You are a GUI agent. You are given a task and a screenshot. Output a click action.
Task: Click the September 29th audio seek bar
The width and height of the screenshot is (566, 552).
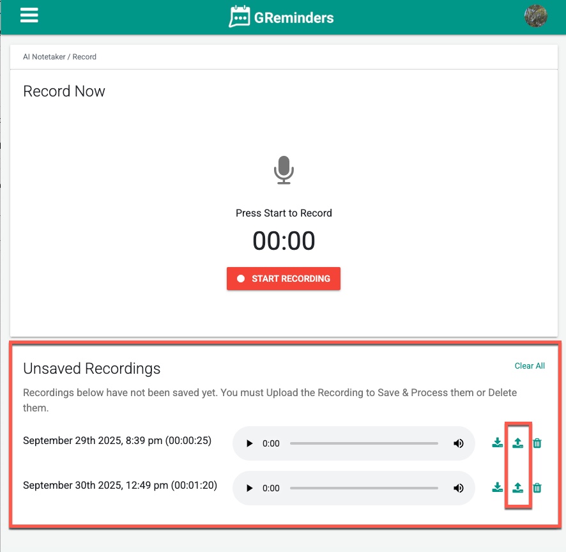[363, 443]
